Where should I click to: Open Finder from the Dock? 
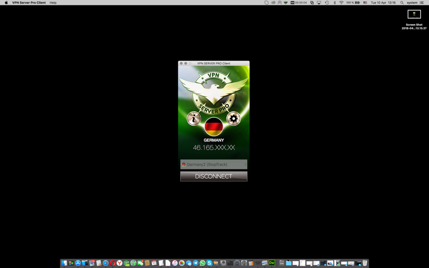point(64,263)
